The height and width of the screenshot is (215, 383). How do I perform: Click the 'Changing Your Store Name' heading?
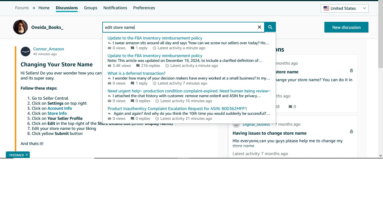click(57, 64)
